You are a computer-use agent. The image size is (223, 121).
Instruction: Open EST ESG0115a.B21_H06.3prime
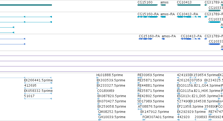199,91
